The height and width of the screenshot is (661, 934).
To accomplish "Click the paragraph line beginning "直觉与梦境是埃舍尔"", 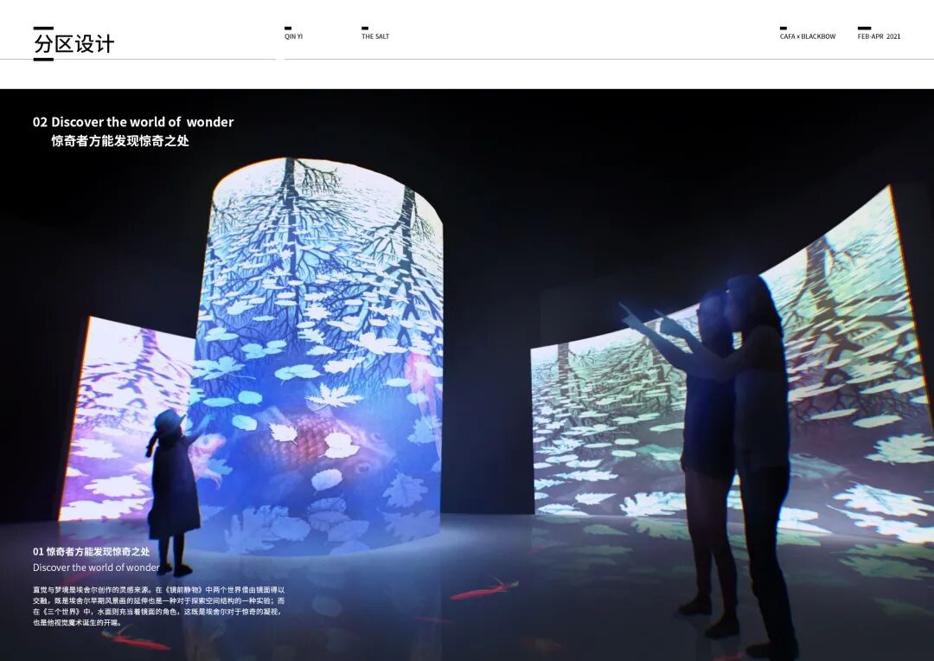I will click(x=159, y=589).
